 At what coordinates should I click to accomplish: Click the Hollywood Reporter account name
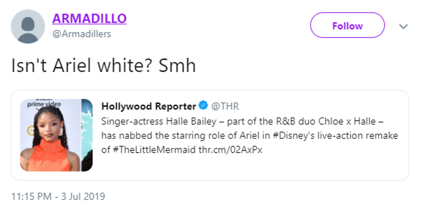point(148,106)
